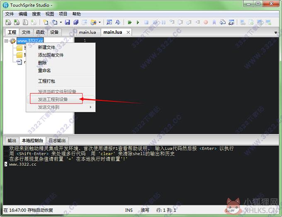
Task: Click inside the dark code editor area
Action: [x=176, y=86]
